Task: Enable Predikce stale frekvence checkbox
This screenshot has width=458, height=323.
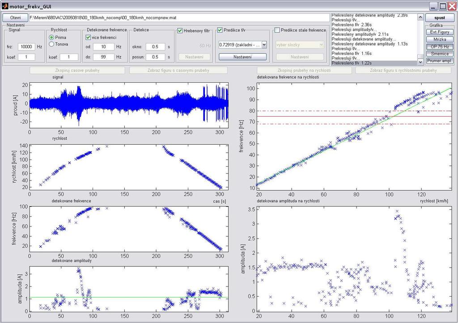Action: pos(277,30)
